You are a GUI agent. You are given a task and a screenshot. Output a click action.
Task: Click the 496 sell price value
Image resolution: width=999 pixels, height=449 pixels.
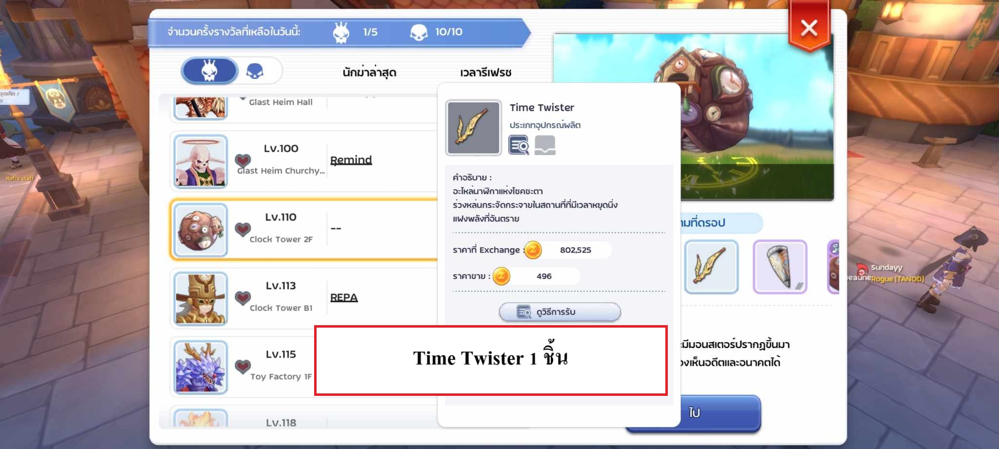coord(544,276)
